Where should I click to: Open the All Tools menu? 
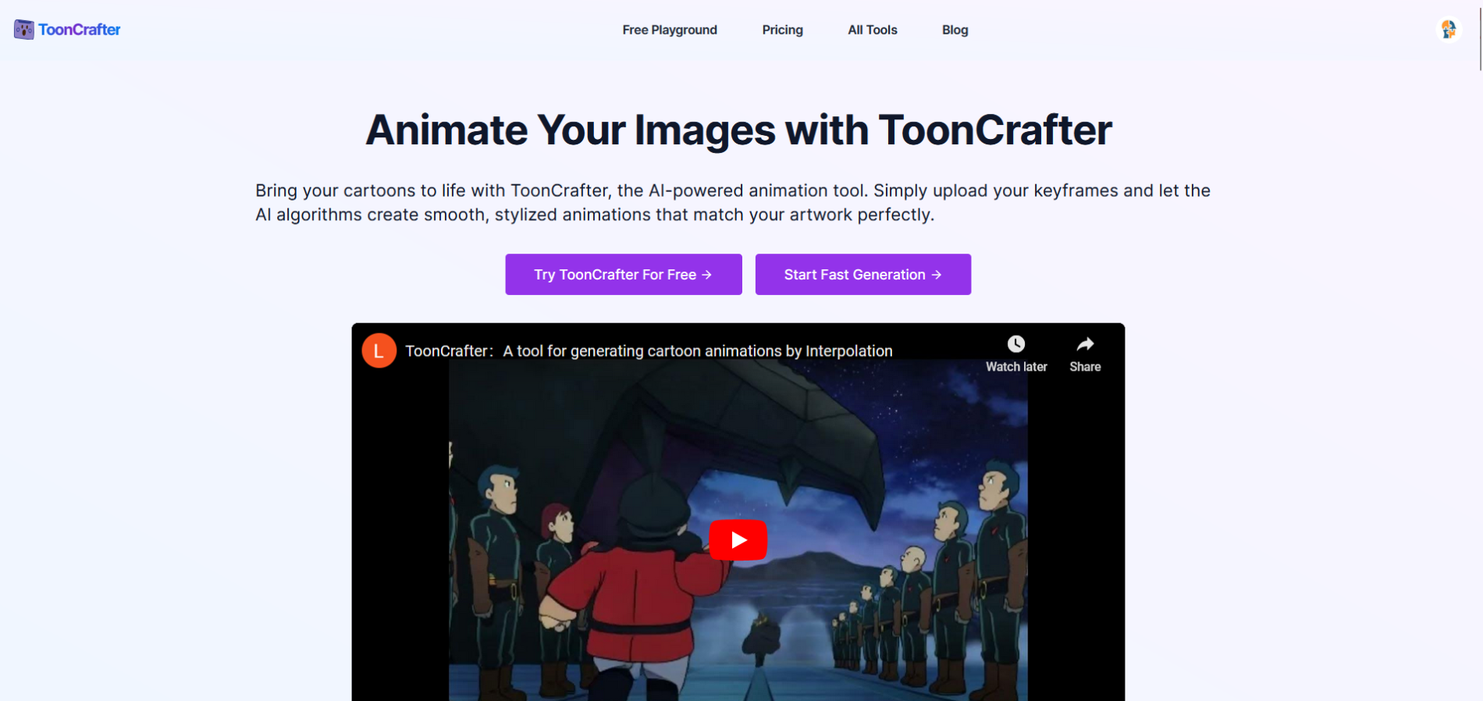tap(873, 30)
